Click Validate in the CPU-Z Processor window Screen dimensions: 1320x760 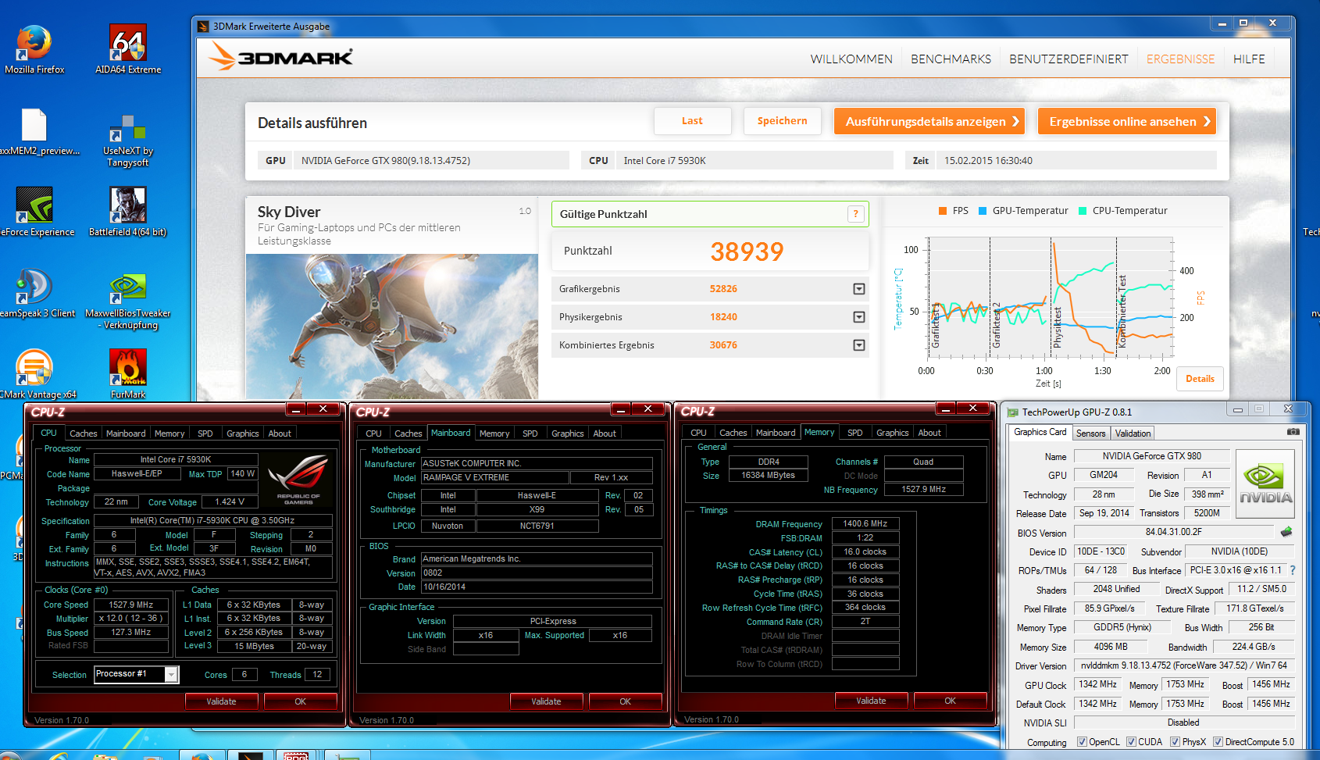221,701
